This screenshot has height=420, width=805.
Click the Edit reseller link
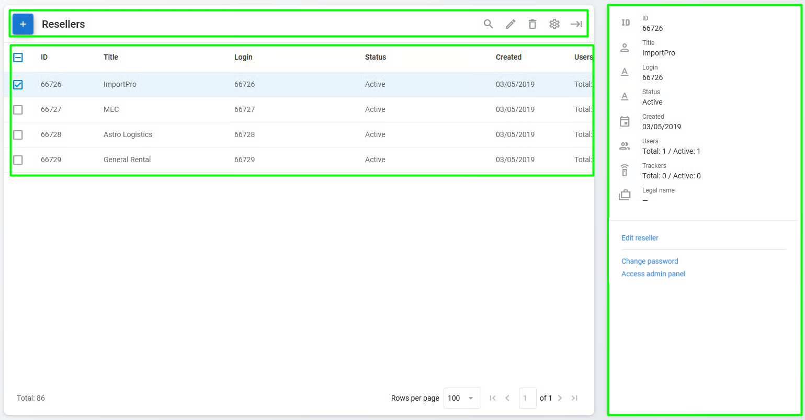point(640,238)
